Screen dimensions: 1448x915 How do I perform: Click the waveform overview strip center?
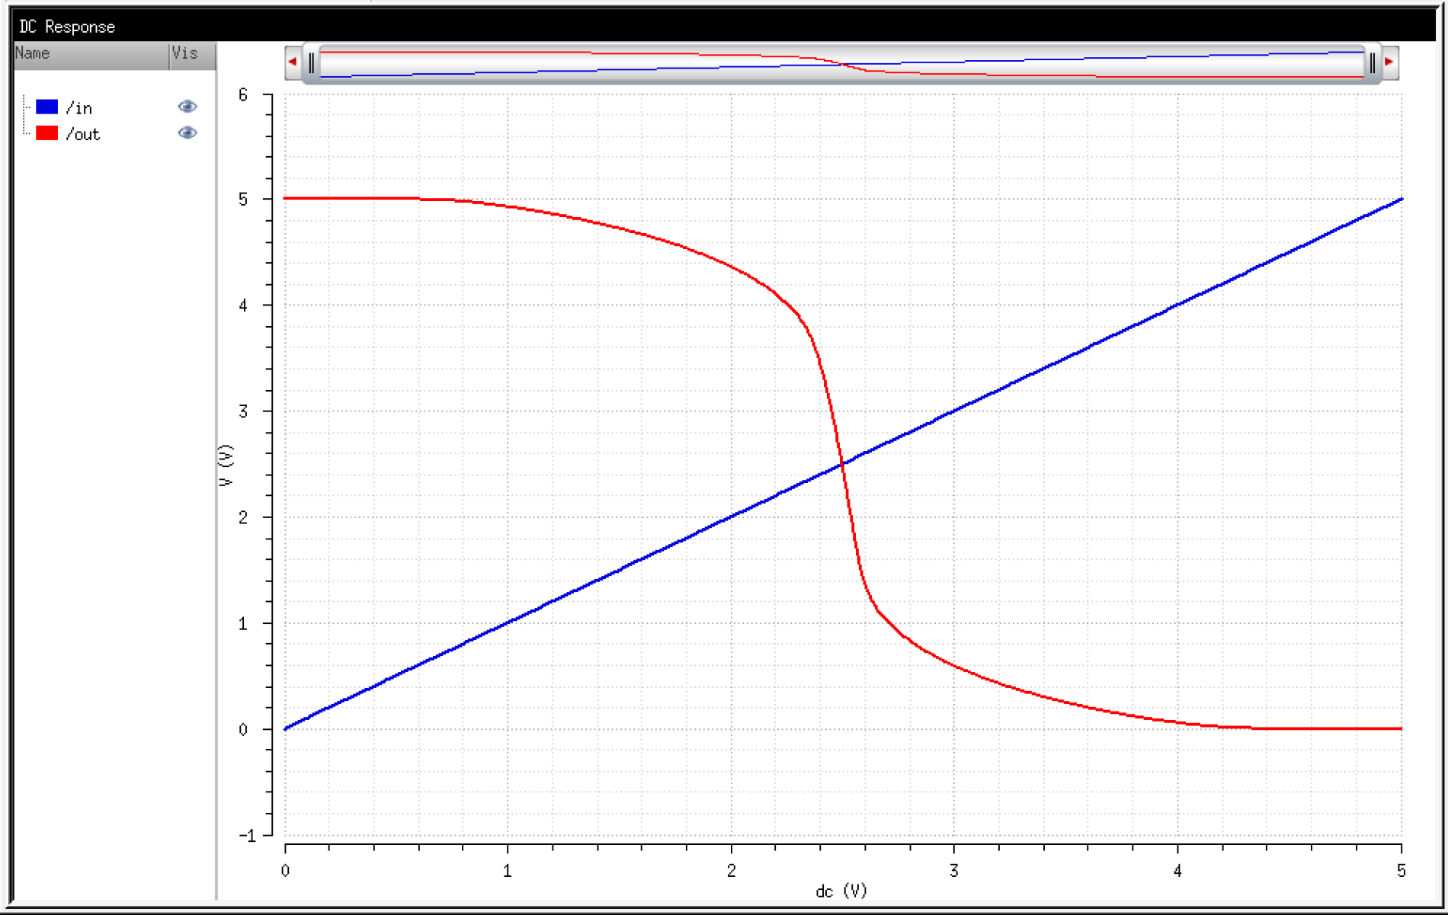pyautogui.click(x=841, y=62)
